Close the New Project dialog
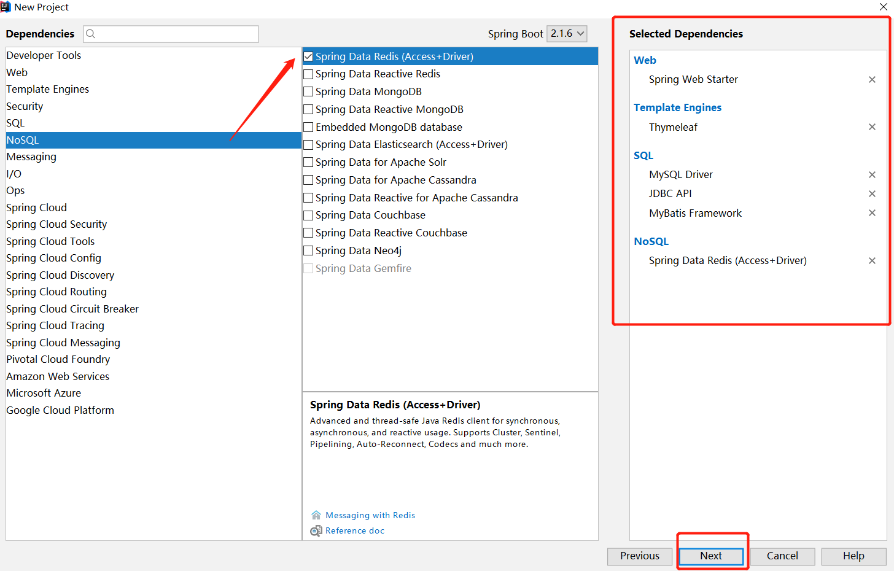 [884, 7]
